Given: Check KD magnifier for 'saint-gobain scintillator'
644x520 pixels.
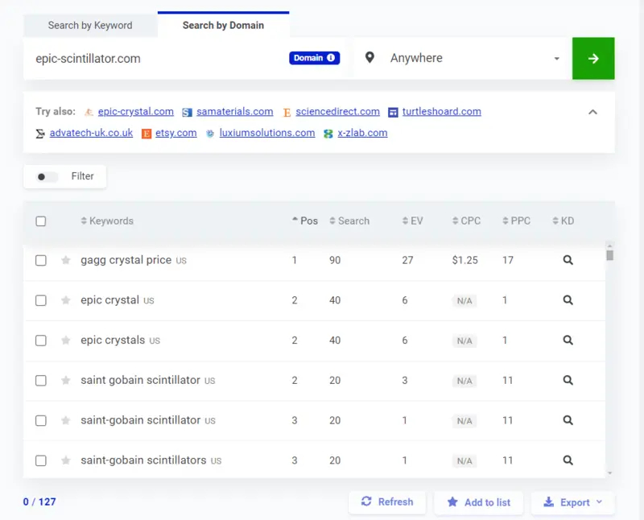Looking at the screenshot, I should [568, 420].
